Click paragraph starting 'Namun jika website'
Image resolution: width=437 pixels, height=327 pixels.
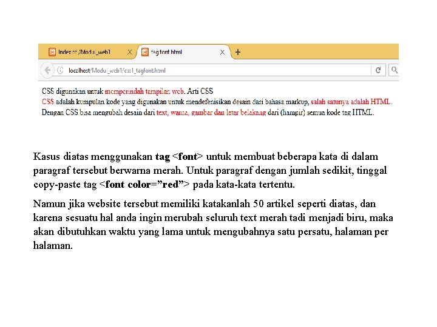(213, 225)
